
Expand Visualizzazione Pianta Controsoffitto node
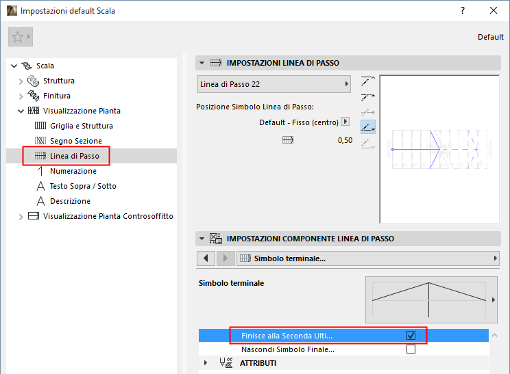pos(21,217)
